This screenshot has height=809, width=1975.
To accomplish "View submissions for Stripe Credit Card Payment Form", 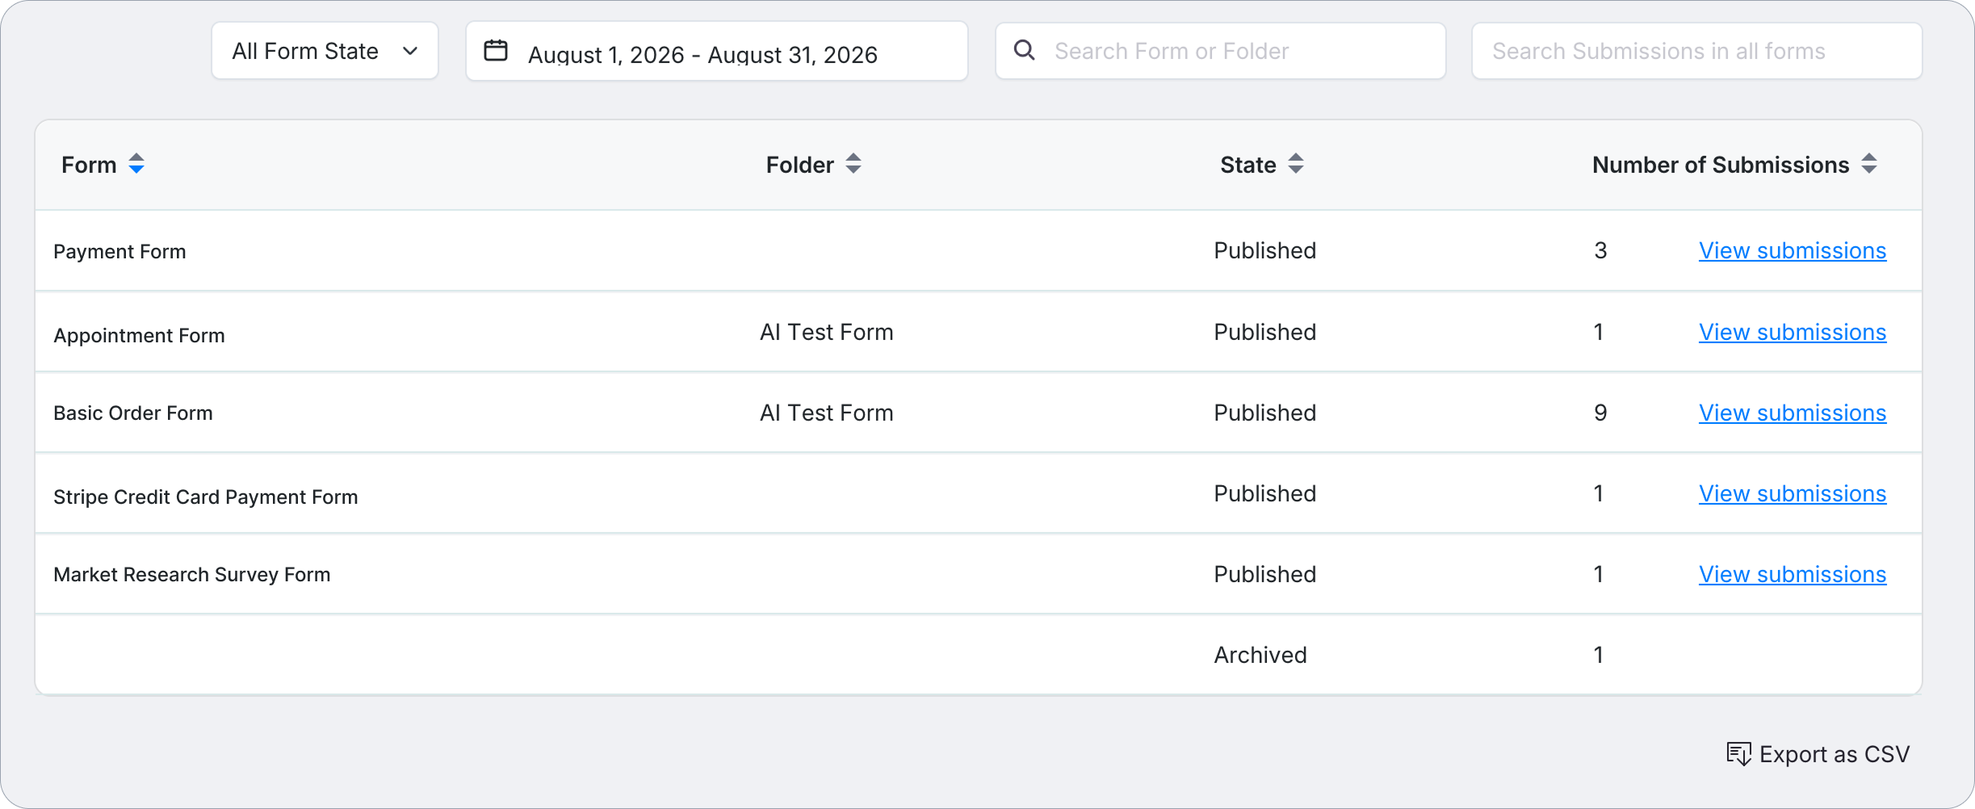I will (x=1793, y=494).
